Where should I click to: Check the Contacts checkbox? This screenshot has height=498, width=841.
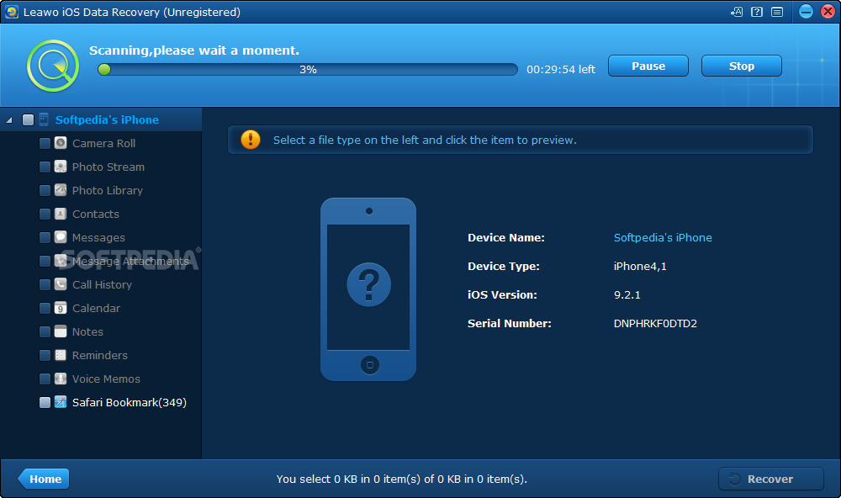tap(45, 215)
